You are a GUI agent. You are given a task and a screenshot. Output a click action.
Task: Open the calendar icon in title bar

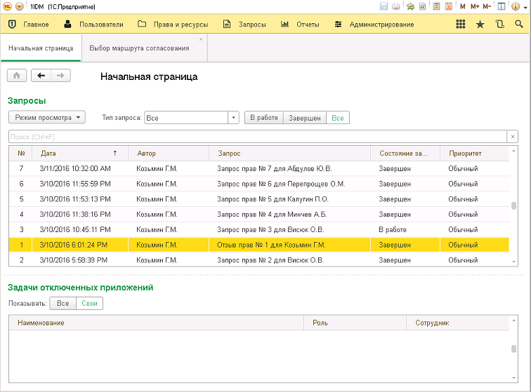point(448,6)
